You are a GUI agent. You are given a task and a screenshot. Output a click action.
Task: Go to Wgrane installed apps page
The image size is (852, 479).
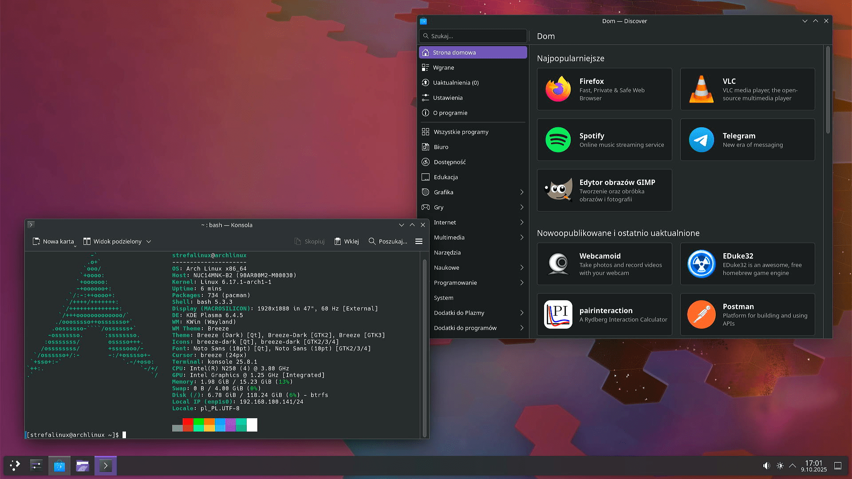[x=443, y=67]
